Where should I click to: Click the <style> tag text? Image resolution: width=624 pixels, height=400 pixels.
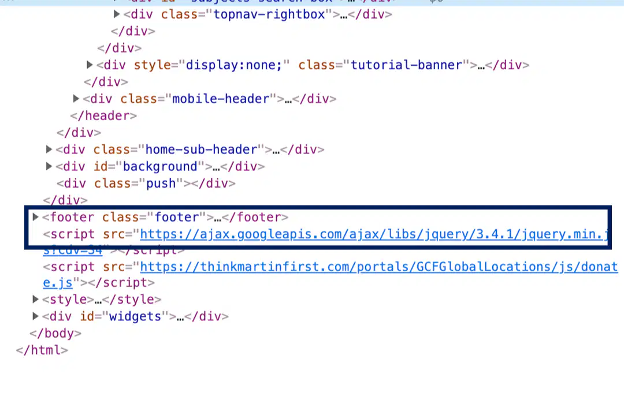68,299
